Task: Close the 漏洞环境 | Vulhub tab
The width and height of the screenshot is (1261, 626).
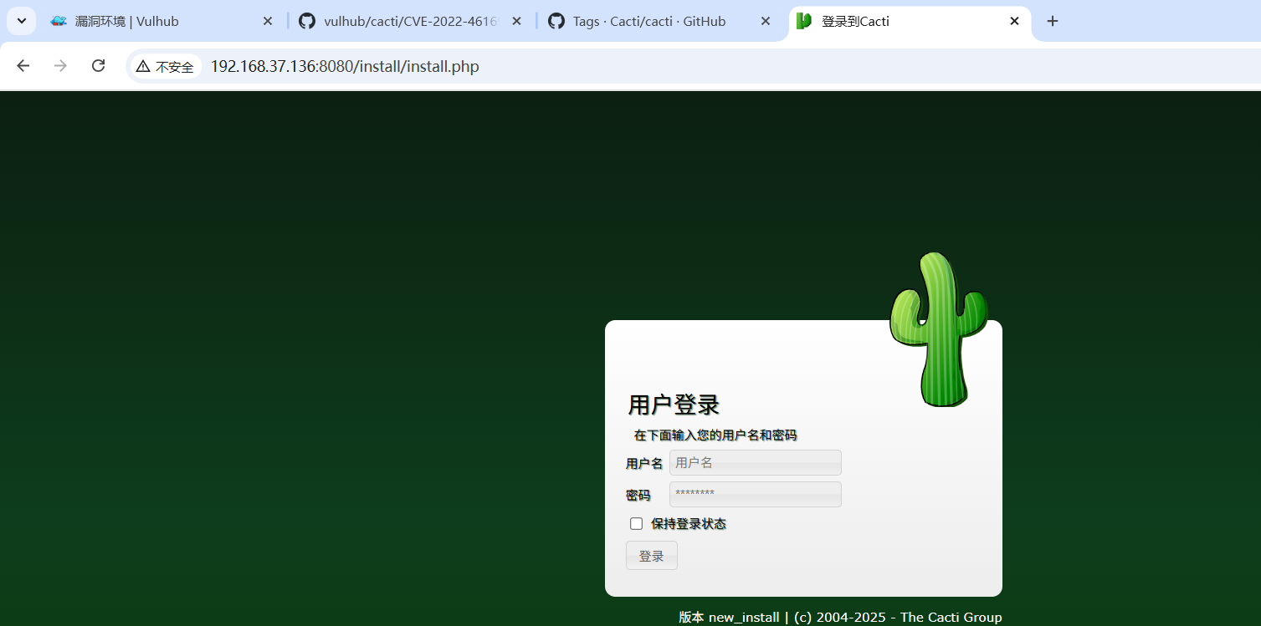Action: (268, 21)
